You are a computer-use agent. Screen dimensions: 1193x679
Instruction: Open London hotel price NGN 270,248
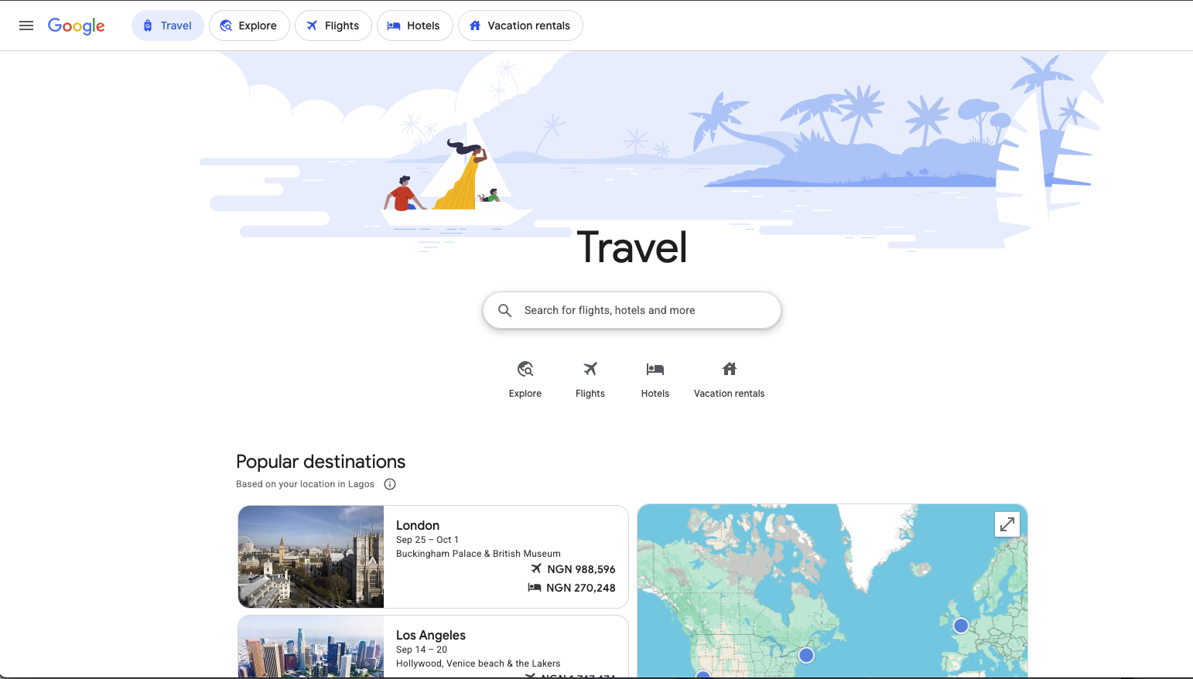[572, 588]
